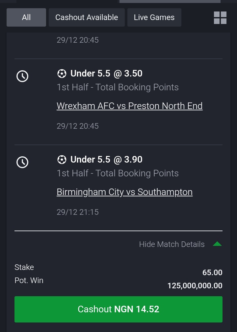Viewport: 237px width, 332px height.
Task: Hide Match Details text toggle
Action: pyautogui.click(x=171, y=244)
